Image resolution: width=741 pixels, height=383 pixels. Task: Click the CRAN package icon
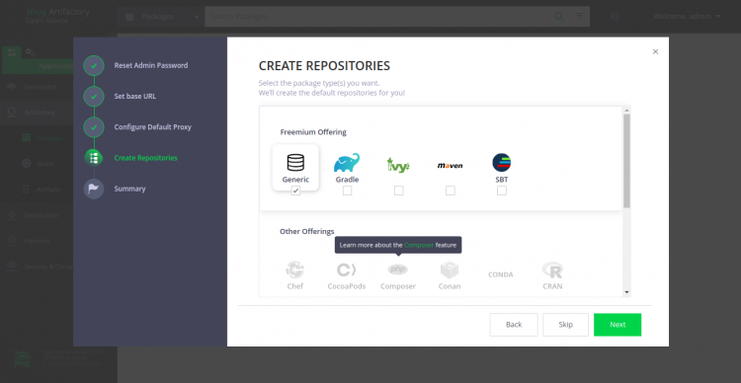pos(552,270)
